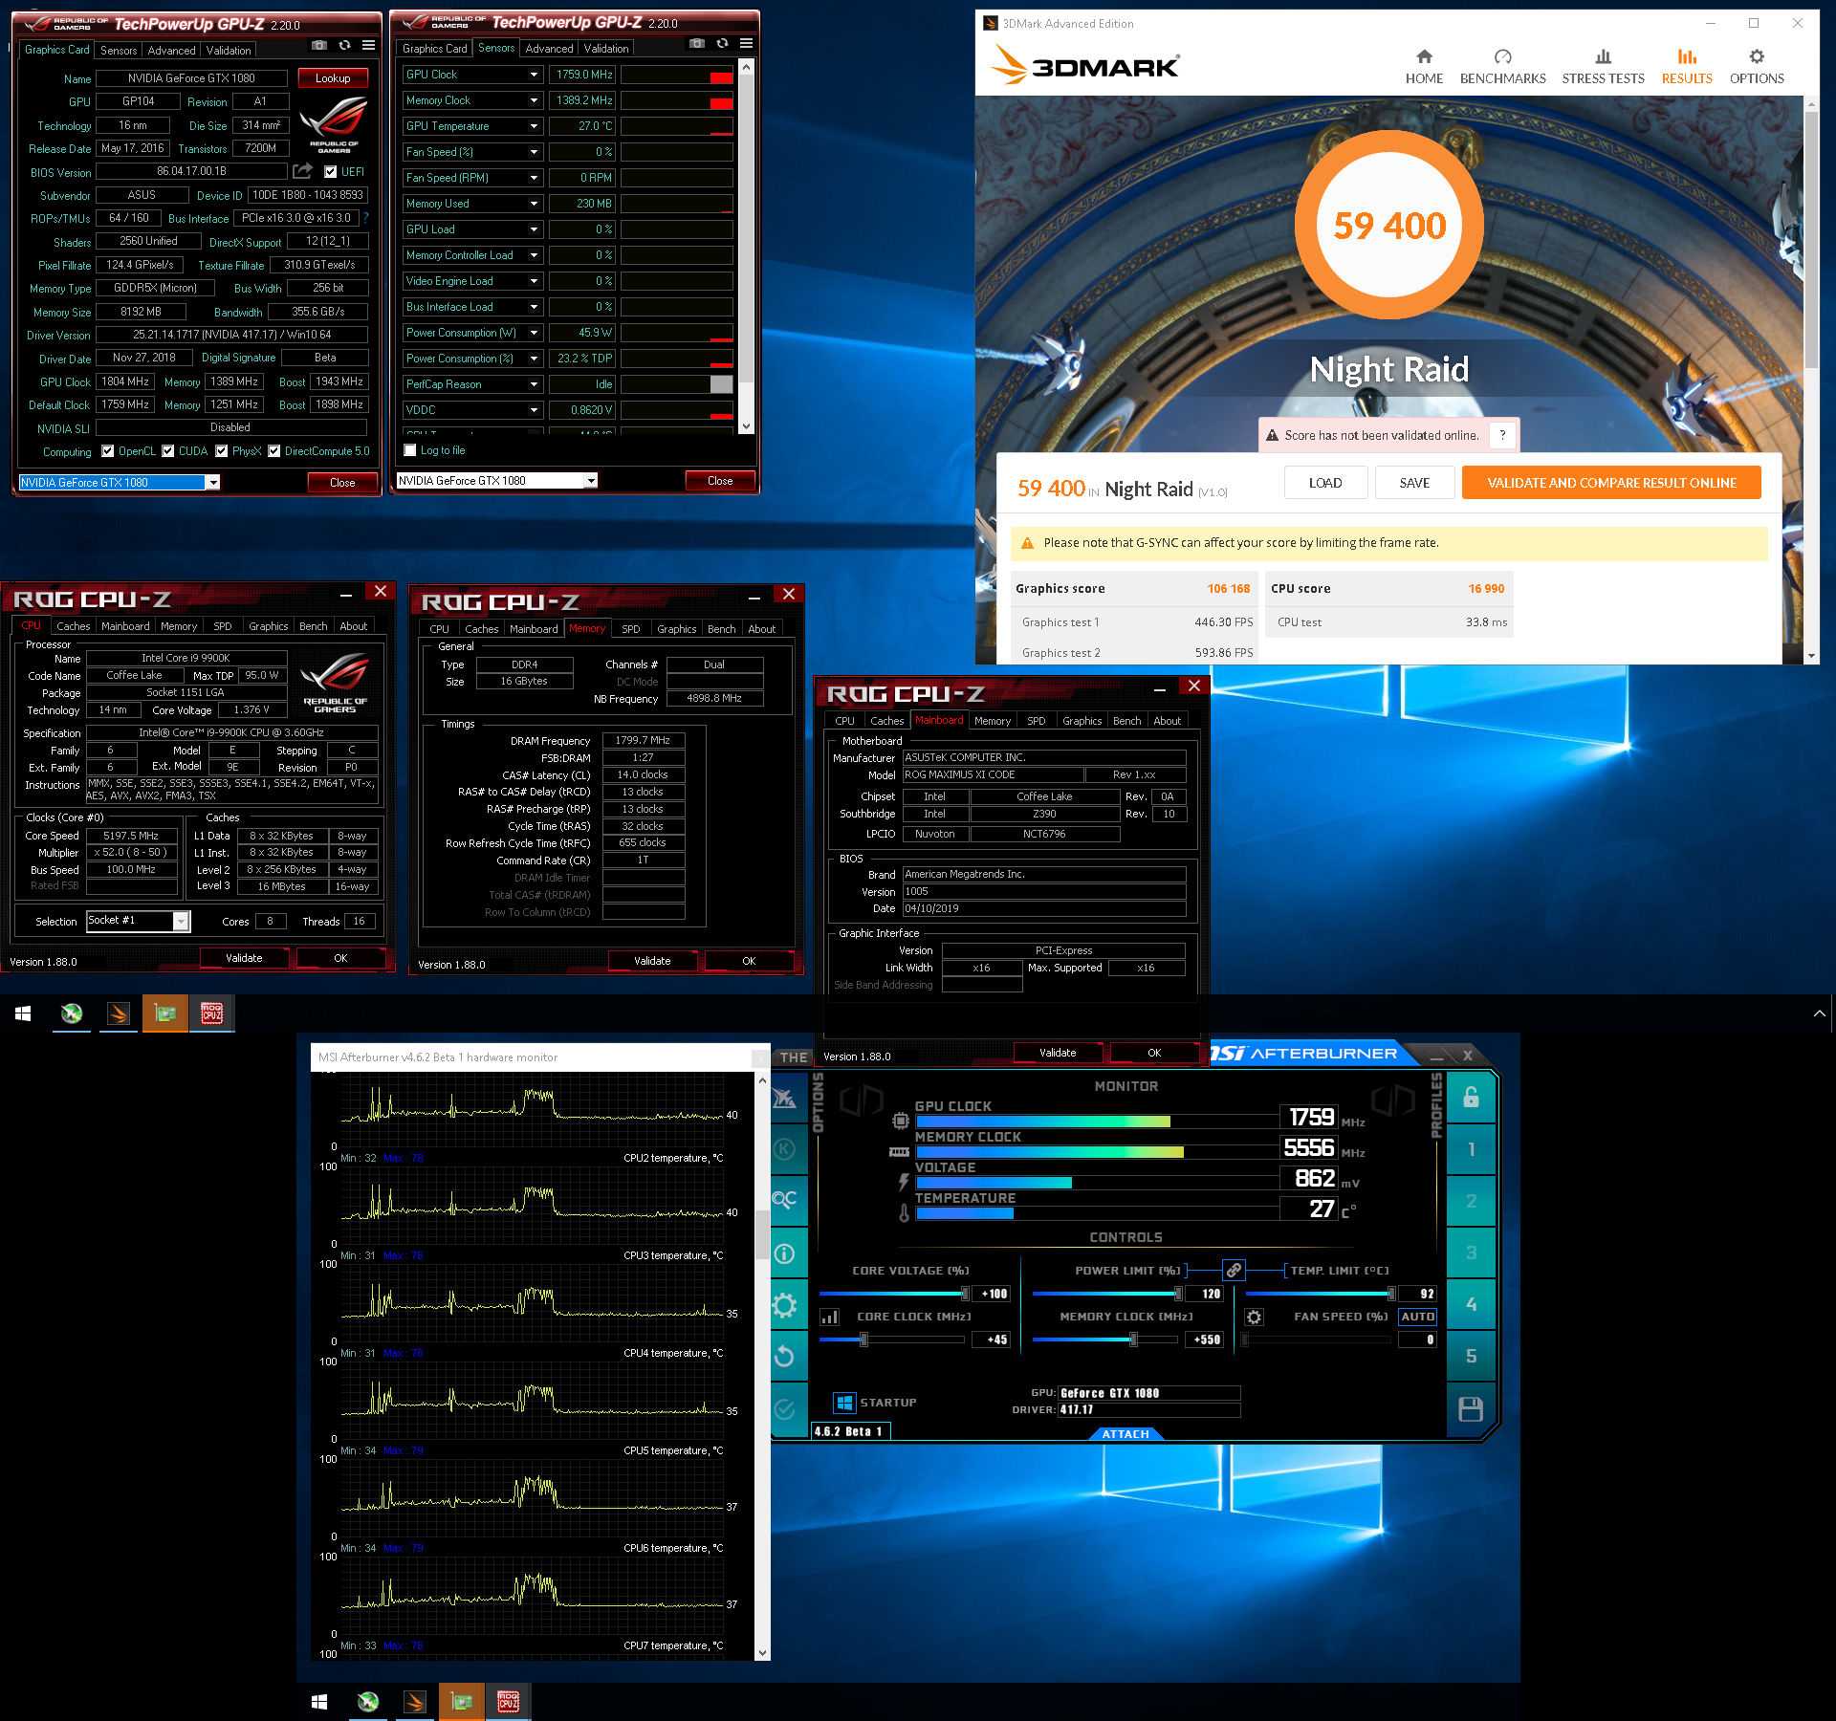1836x1721 pixels.
Task: Click 3DMark Home icon
Action: [x=1424, y=57]
